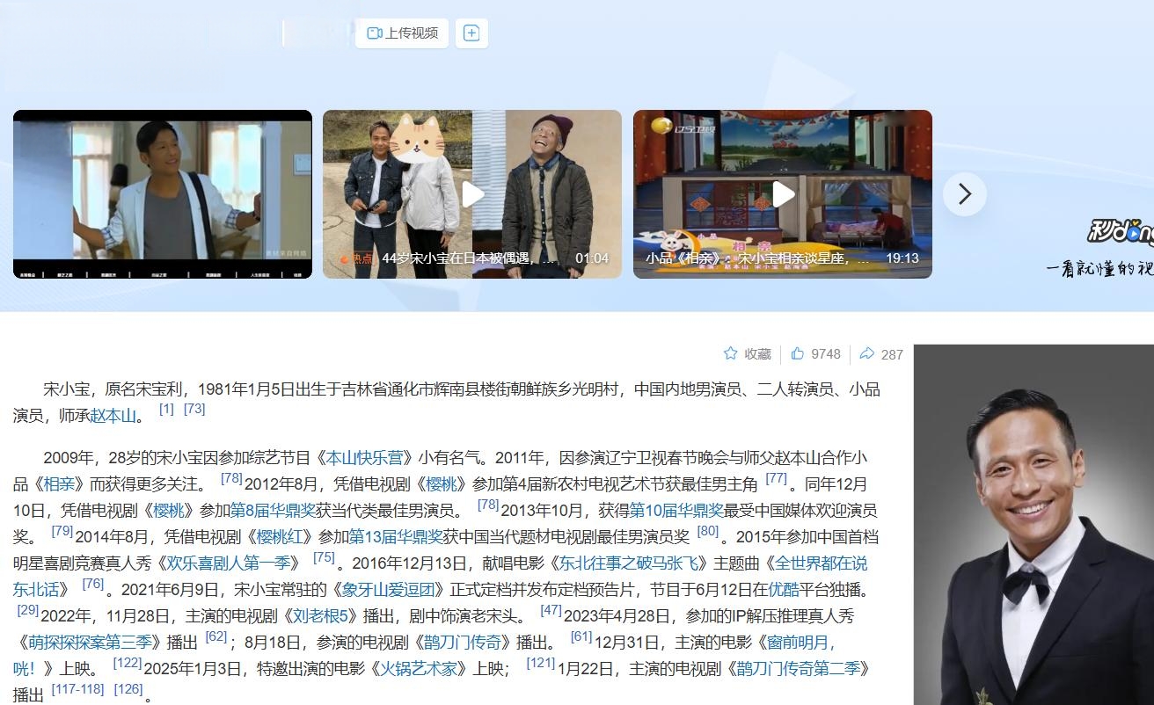Open reference [76] citation
Screen dimensions: 1154x705
click(x=92, y=584)
